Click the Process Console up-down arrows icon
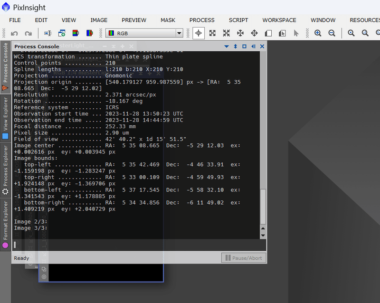This screenshot has width=380, height=303. click(x=235, y=46)
